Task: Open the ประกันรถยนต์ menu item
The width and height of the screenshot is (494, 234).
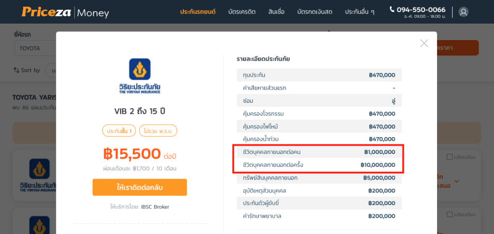Action: pyautogui.click(x=197, y=12)
